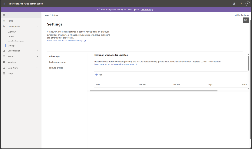This screenshot has width=252, height=149.
Task: Click the inner panel vertical scrollbar thumb
Action: pyautogui.click(x=248, y=63)
